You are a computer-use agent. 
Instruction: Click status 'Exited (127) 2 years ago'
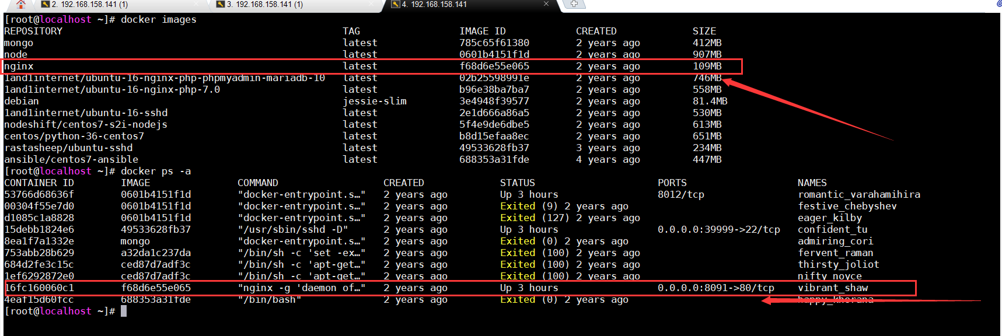pyautogui.click(x=570, y=218)
